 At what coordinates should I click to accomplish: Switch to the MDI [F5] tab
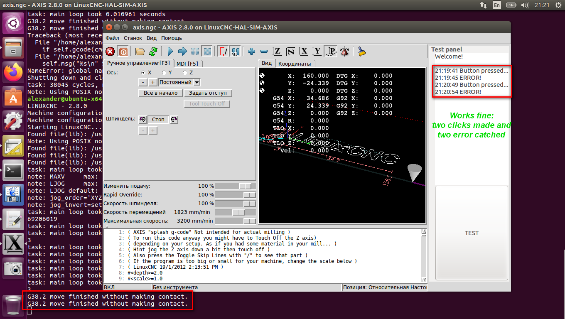coord(187,64)
